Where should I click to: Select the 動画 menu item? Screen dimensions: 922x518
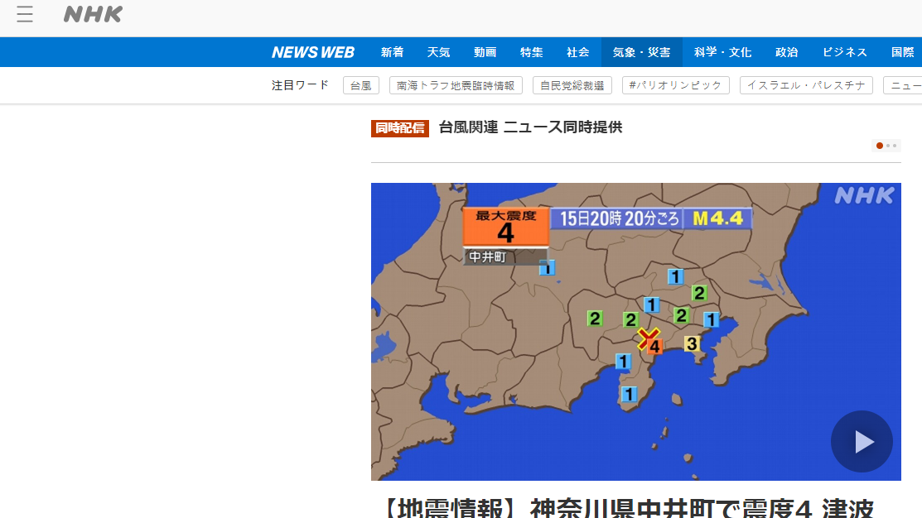pyautogui.click(x=485, y=52)
